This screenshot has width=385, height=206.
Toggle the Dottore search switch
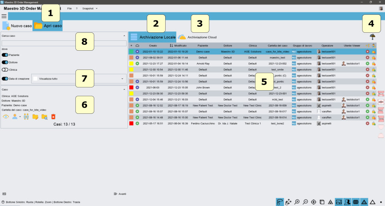5,62
